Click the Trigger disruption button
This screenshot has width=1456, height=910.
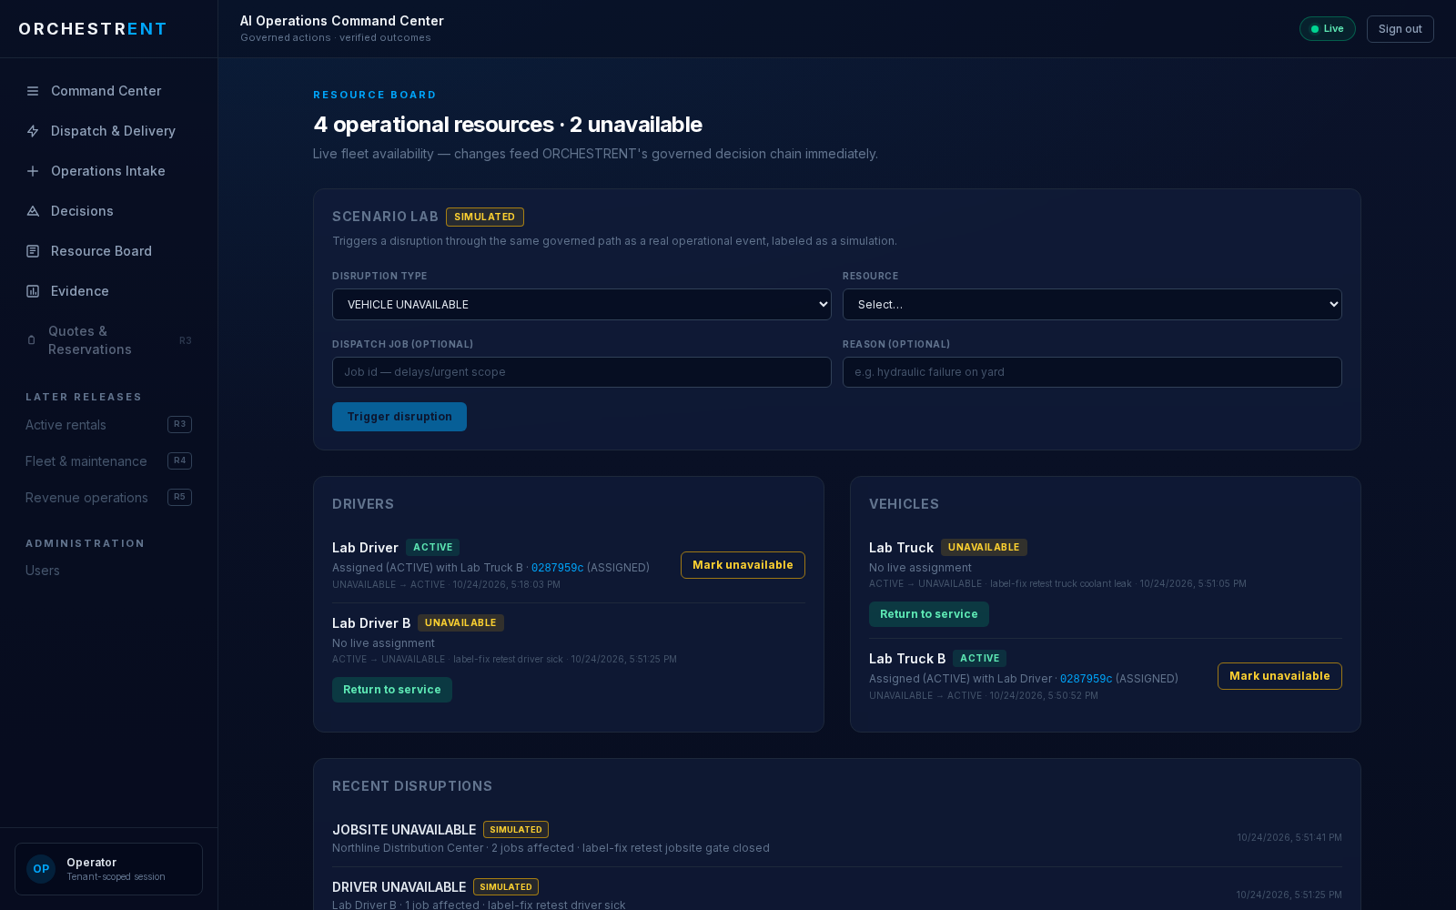click(x=399, y=417)
